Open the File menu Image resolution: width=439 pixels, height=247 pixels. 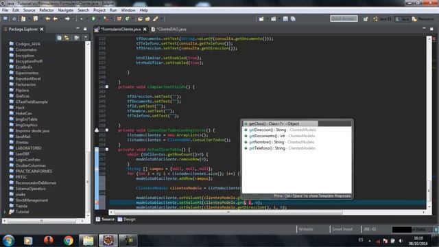pyautogui.click(x=5, y=10)
